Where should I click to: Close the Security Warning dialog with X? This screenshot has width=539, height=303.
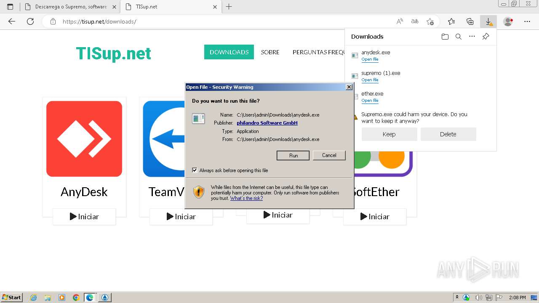coord(349,87)
